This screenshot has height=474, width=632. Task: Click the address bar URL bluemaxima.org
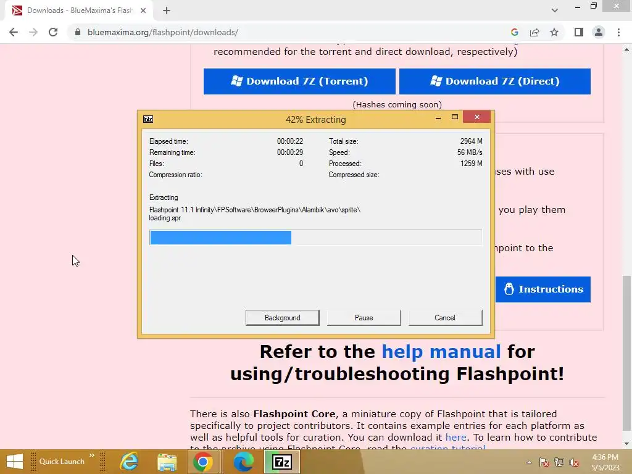(163, 32)
